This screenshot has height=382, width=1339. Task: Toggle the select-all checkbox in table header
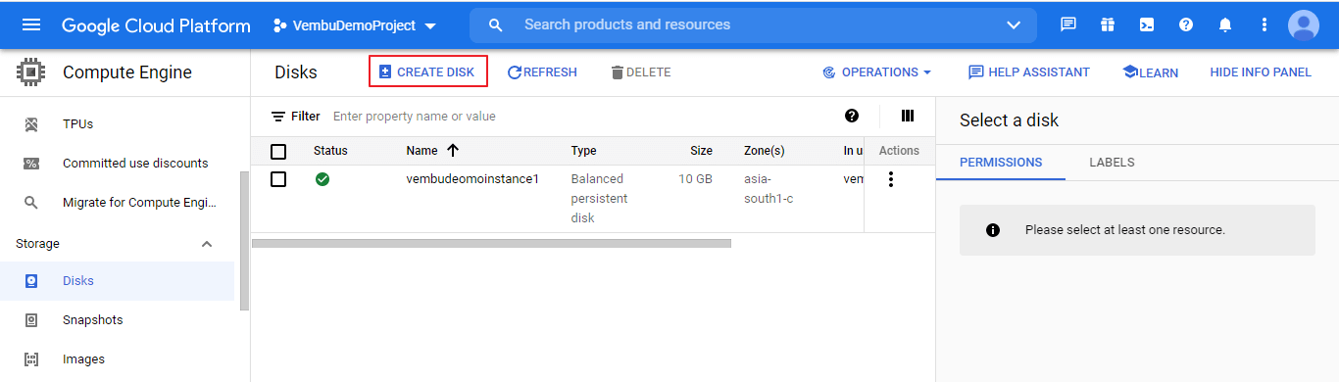[x=278, y=151]
